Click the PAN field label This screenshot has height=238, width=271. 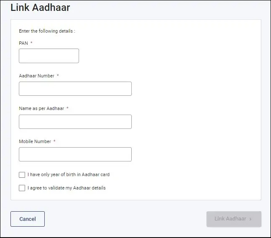[23, 43]
